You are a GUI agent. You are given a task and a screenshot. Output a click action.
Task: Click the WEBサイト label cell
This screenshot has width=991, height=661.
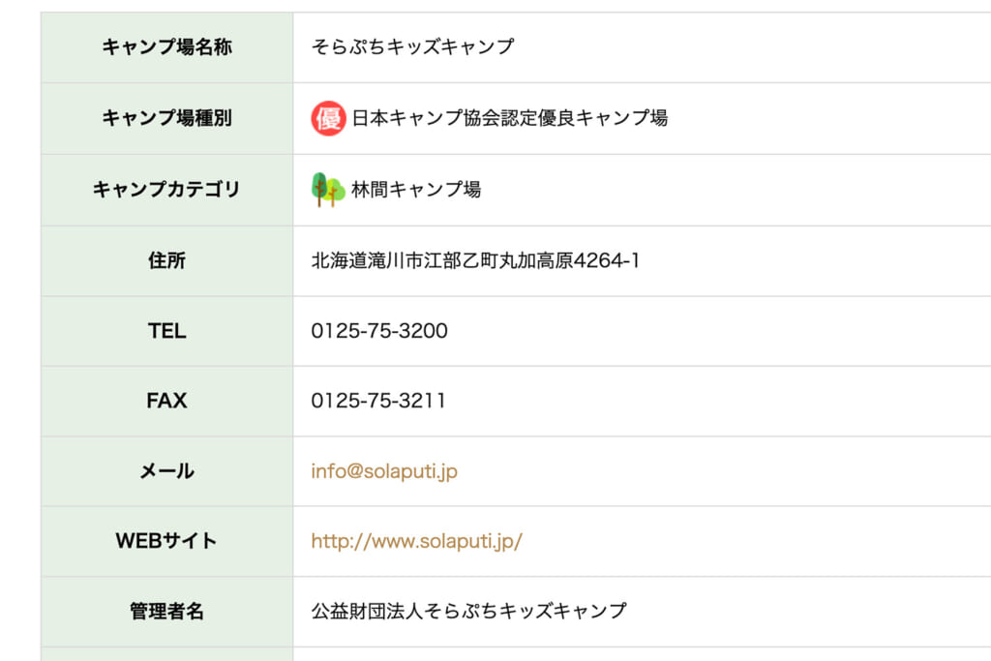pyautogui.click(x=167, y=542)
